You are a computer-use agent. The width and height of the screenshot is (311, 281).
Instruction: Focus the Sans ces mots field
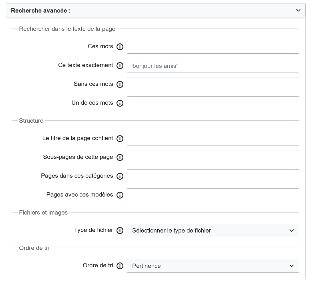point(213,84)
